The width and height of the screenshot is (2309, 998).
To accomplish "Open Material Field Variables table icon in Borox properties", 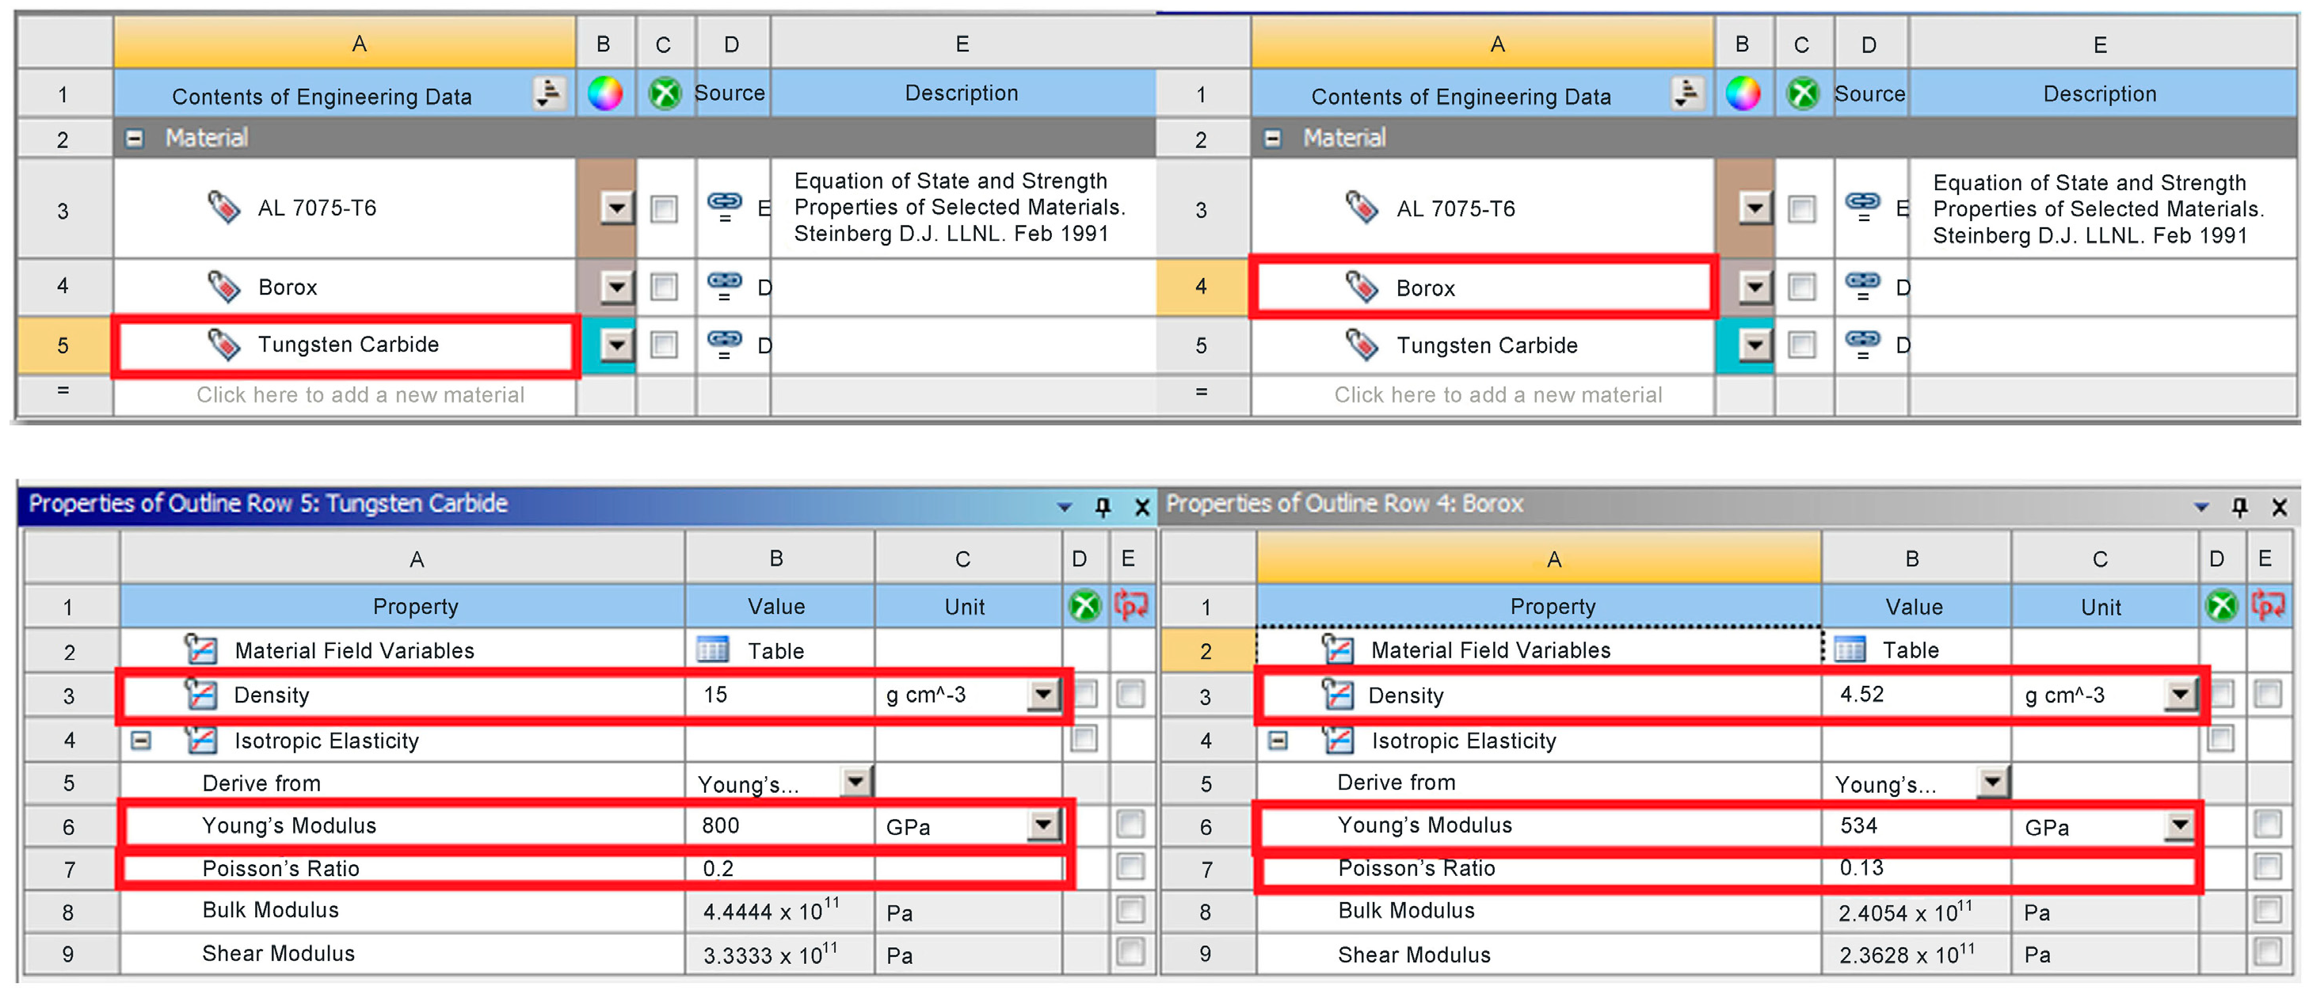I will (1850, 649).
